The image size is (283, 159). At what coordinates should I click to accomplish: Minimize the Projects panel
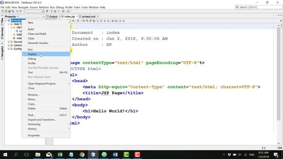[x=43, y=17]
